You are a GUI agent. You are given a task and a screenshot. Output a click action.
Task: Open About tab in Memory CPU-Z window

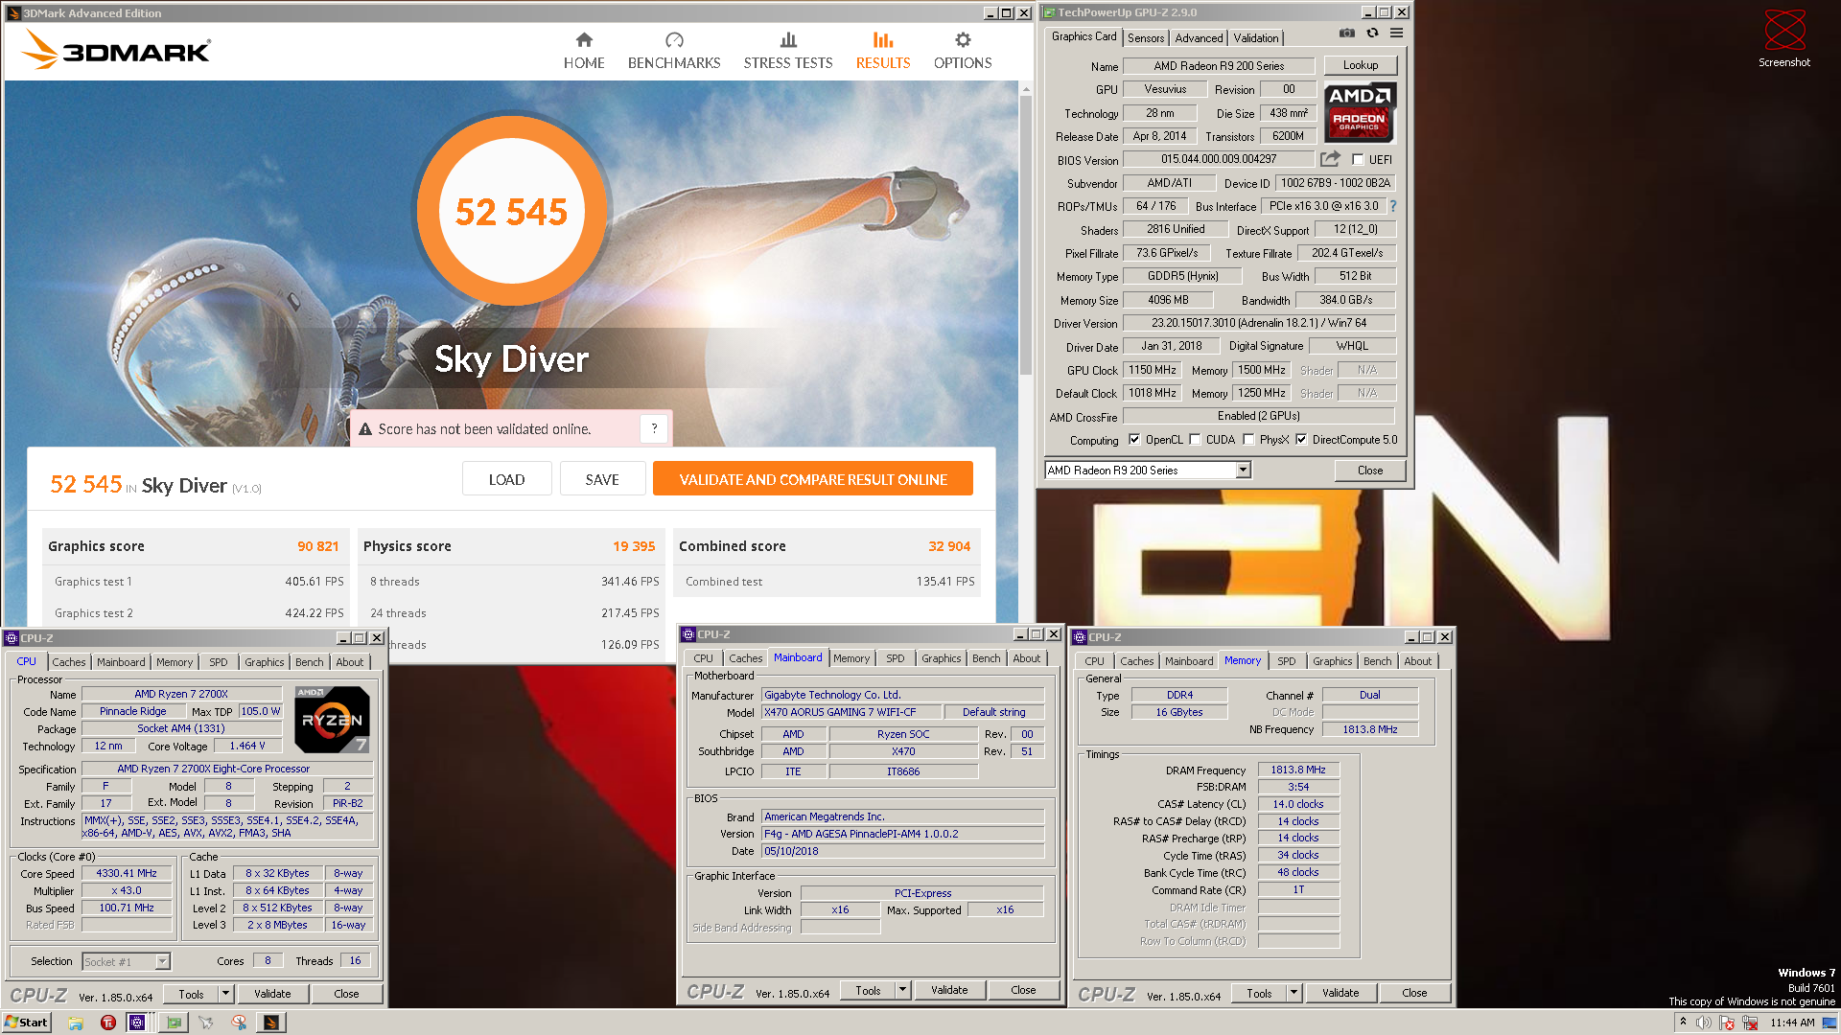point(1417,661)
